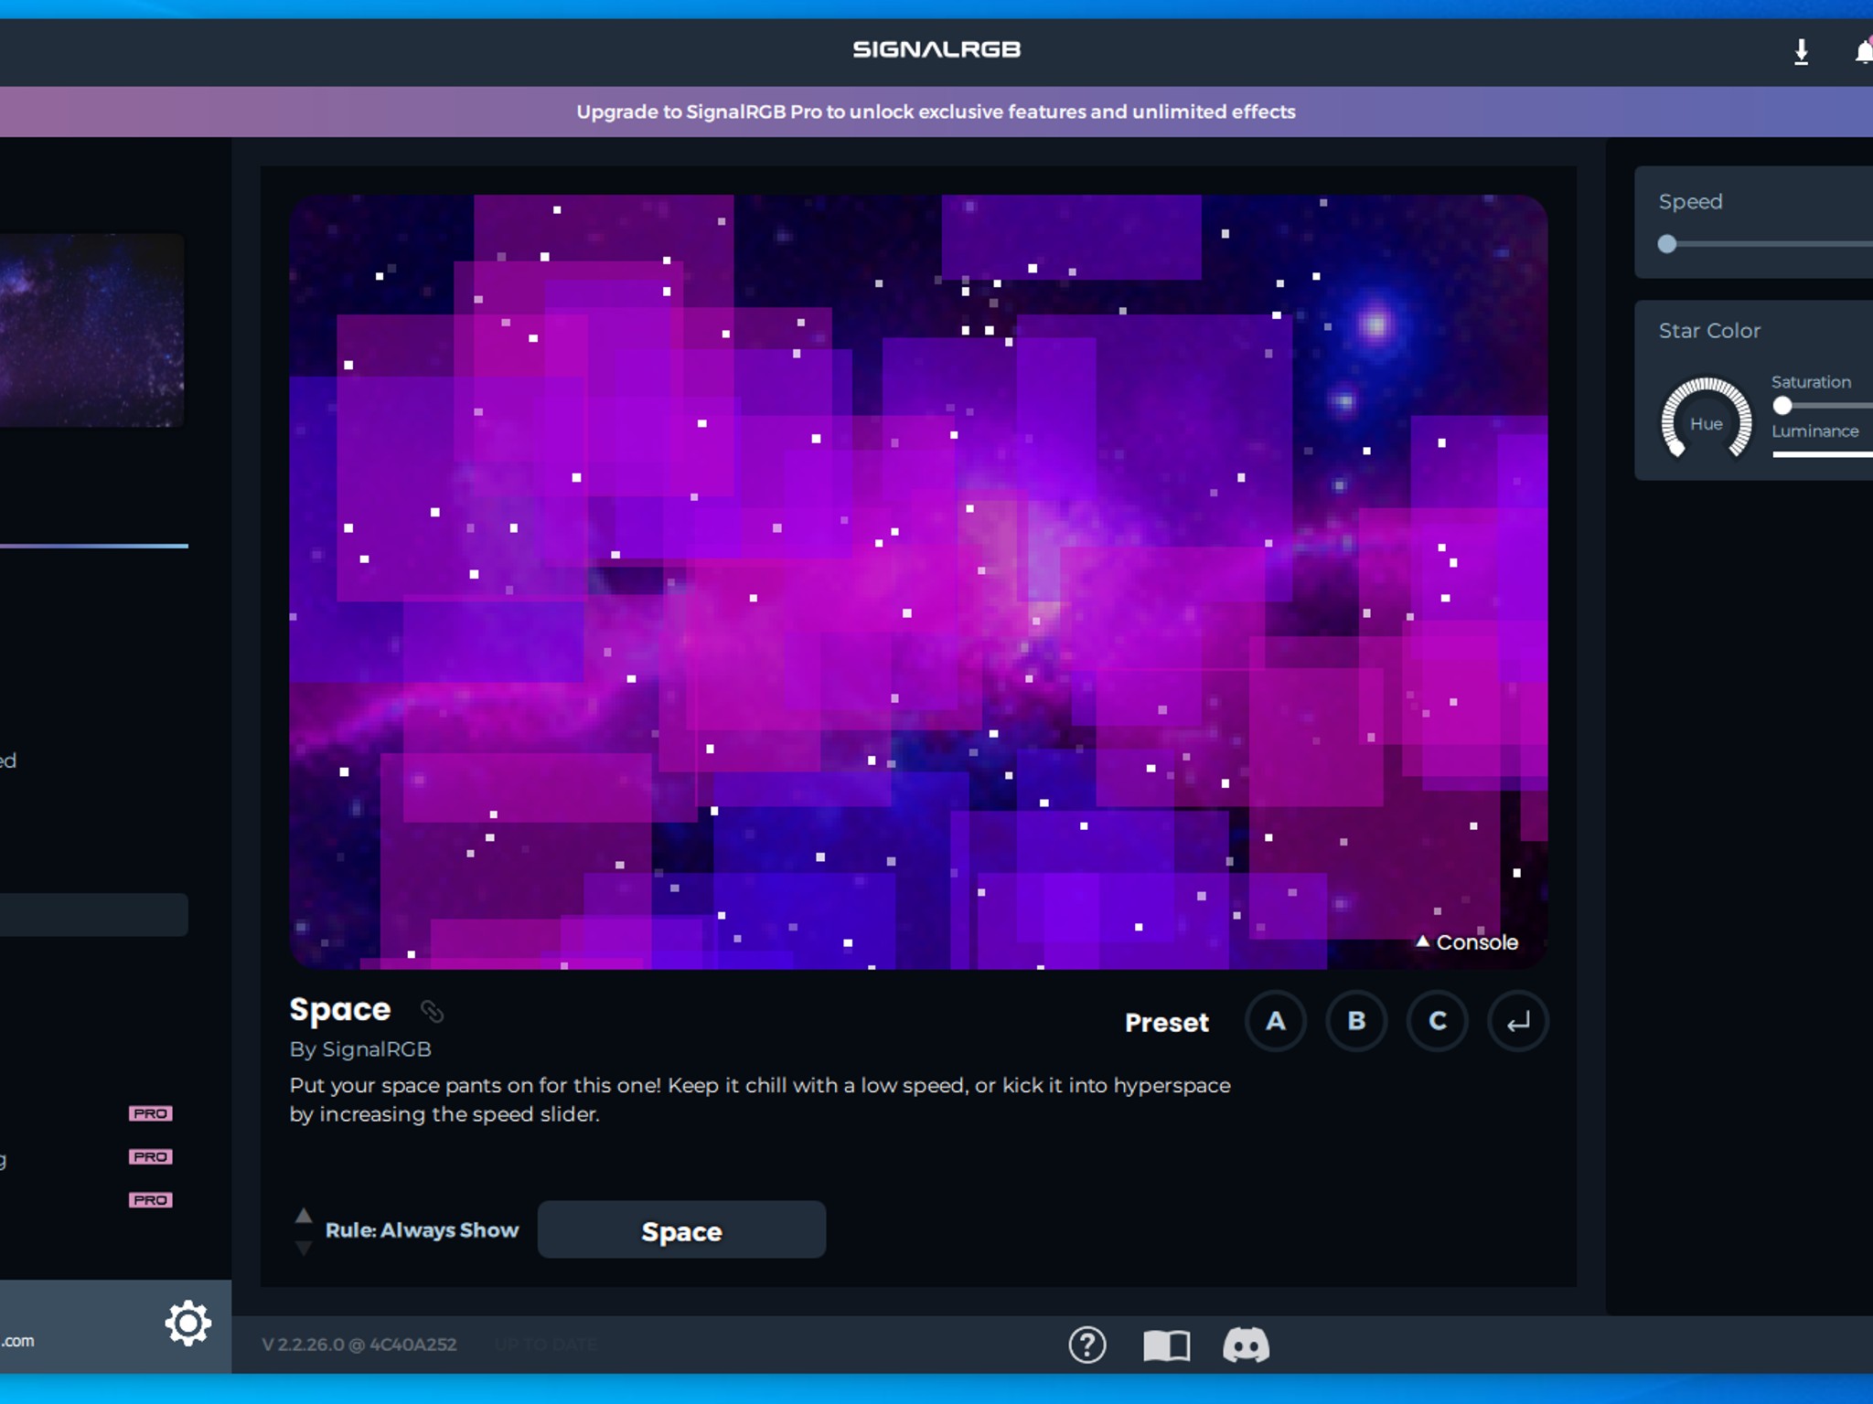Click the download icon in header

coord(1801,51)
